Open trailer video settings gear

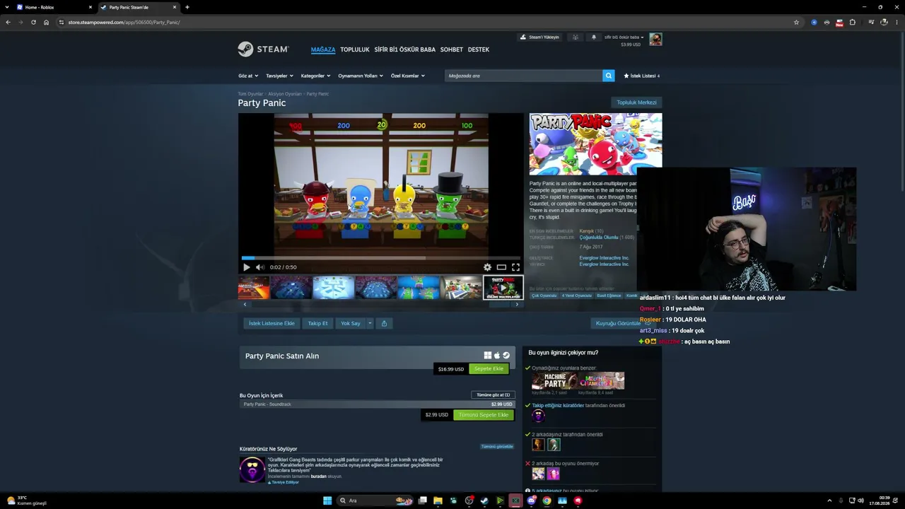487,267
